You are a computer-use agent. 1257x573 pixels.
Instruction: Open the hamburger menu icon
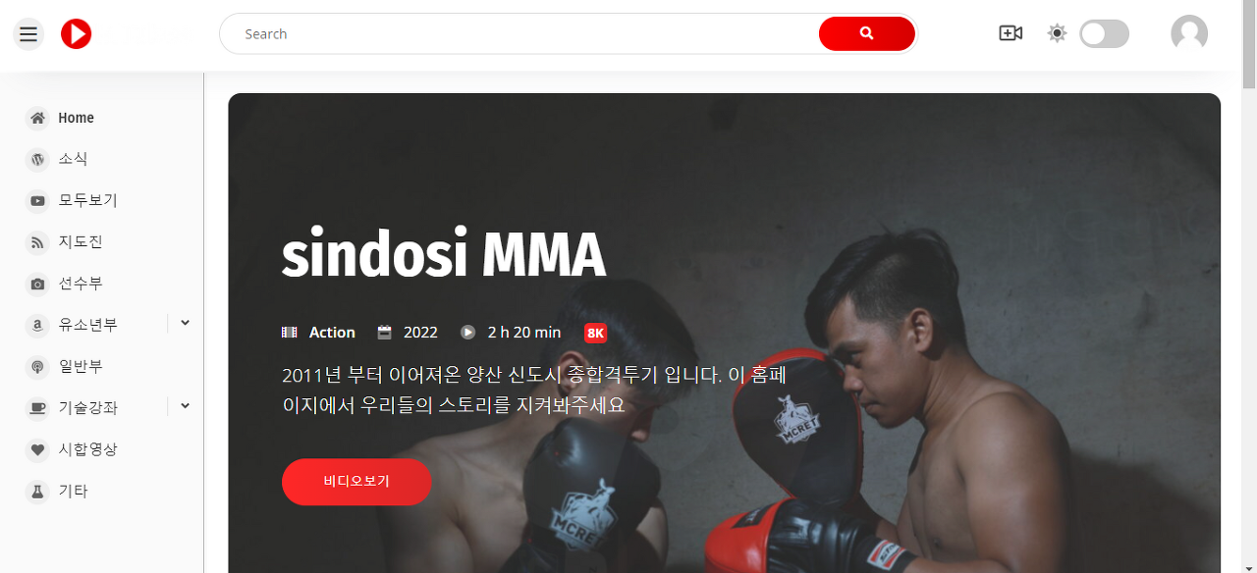[28, 34]
